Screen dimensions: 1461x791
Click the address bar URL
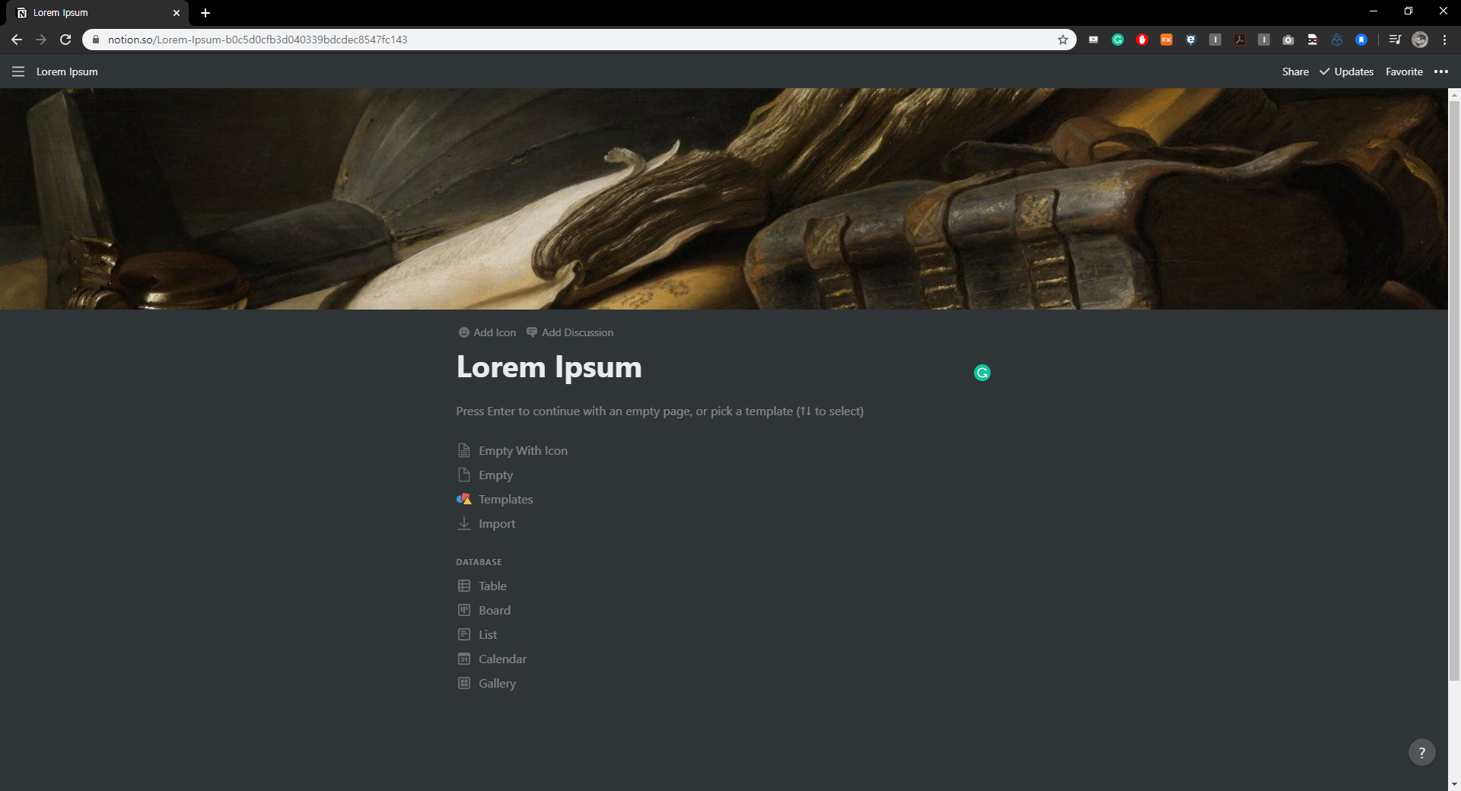258,40
